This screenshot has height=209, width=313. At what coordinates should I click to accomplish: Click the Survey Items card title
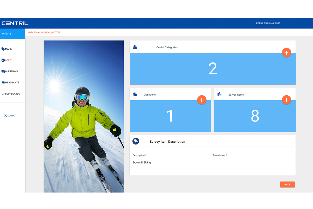[x=236, y=95]
